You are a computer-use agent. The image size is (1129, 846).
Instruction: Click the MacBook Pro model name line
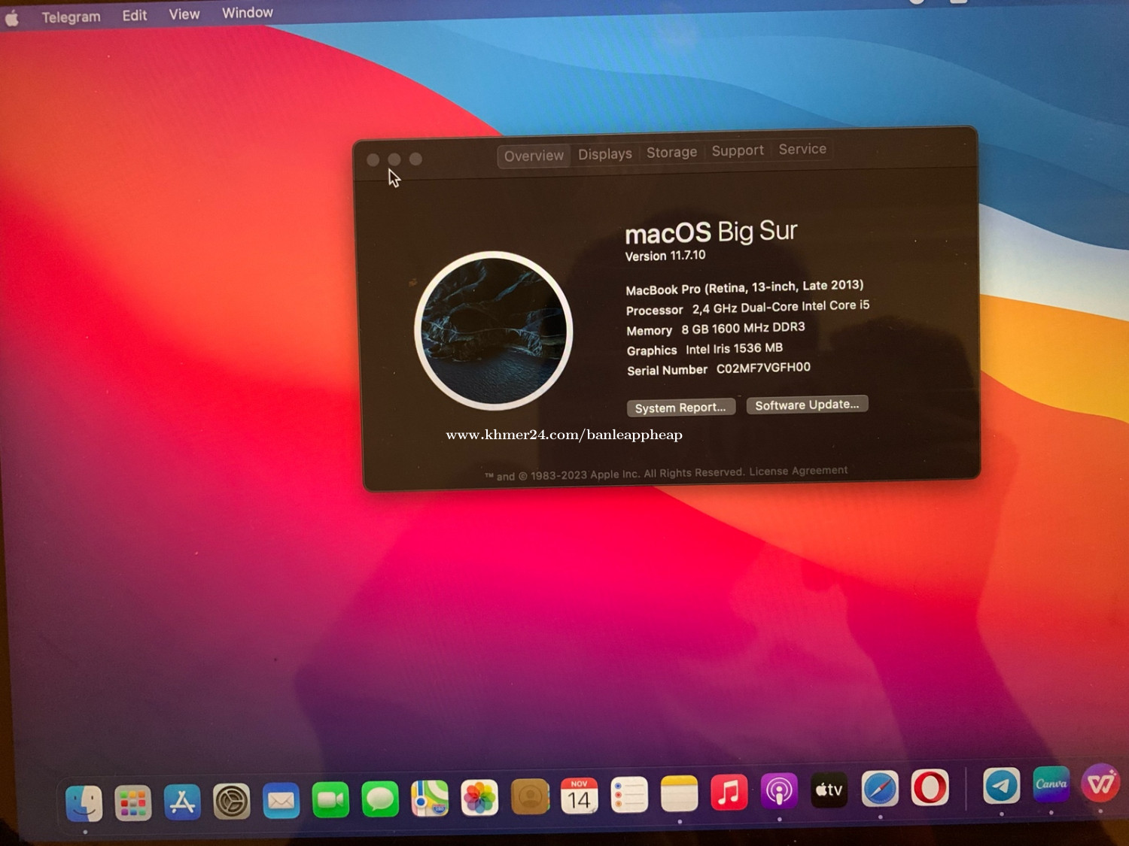744,287
